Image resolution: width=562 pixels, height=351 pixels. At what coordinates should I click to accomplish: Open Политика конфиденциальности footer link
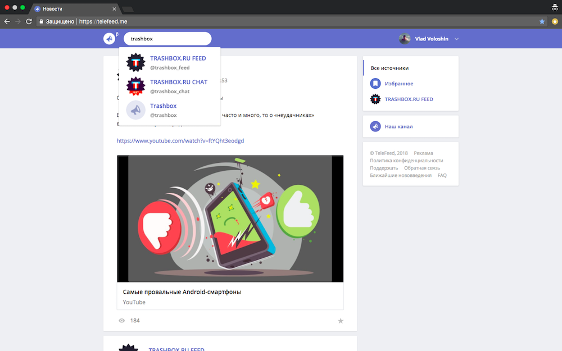(x=406, y=161)
